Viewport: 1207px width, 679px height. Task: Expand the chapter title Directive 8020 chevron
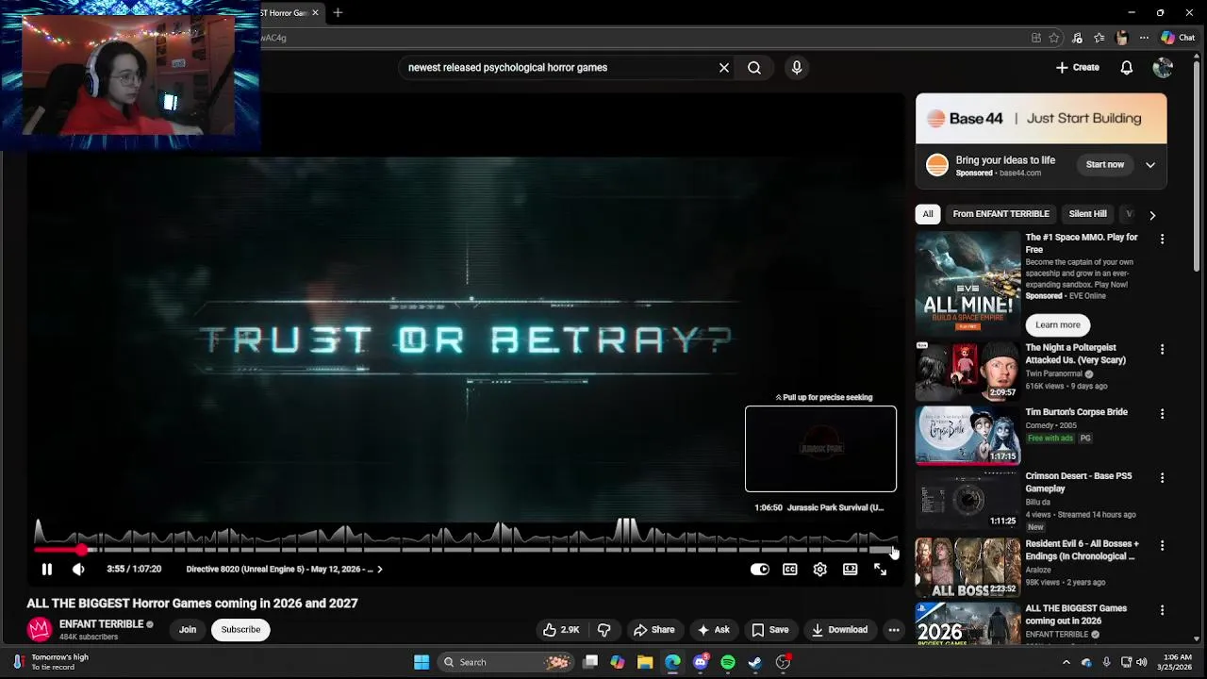tap(379, 569)
